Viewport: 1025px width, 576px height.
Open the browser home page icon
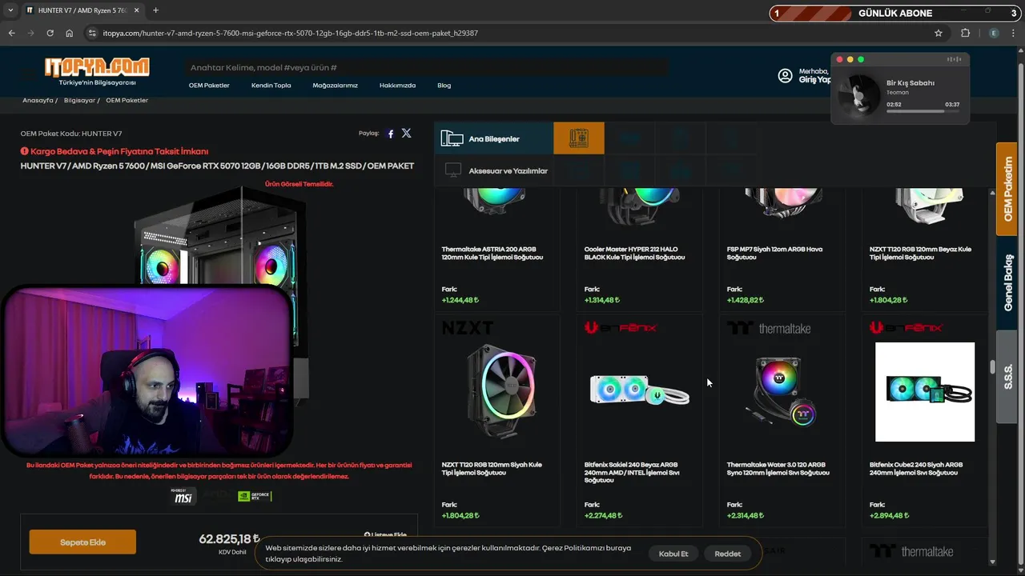coord(70,33)
